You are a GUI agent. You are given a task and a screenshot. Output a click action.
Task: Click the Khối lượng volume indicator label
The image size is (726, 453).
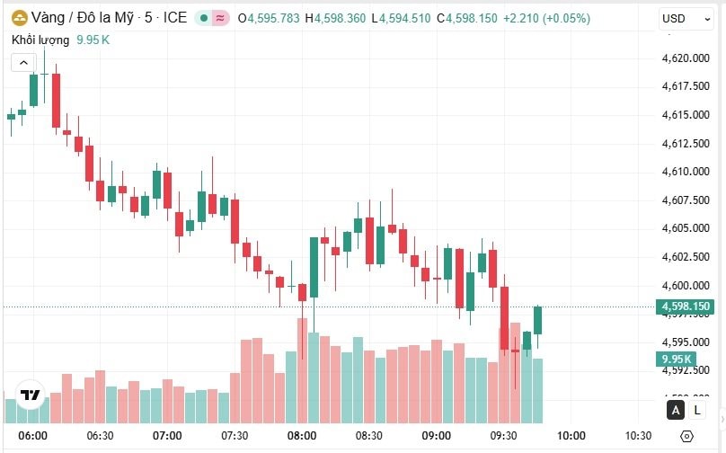point(40,40)
